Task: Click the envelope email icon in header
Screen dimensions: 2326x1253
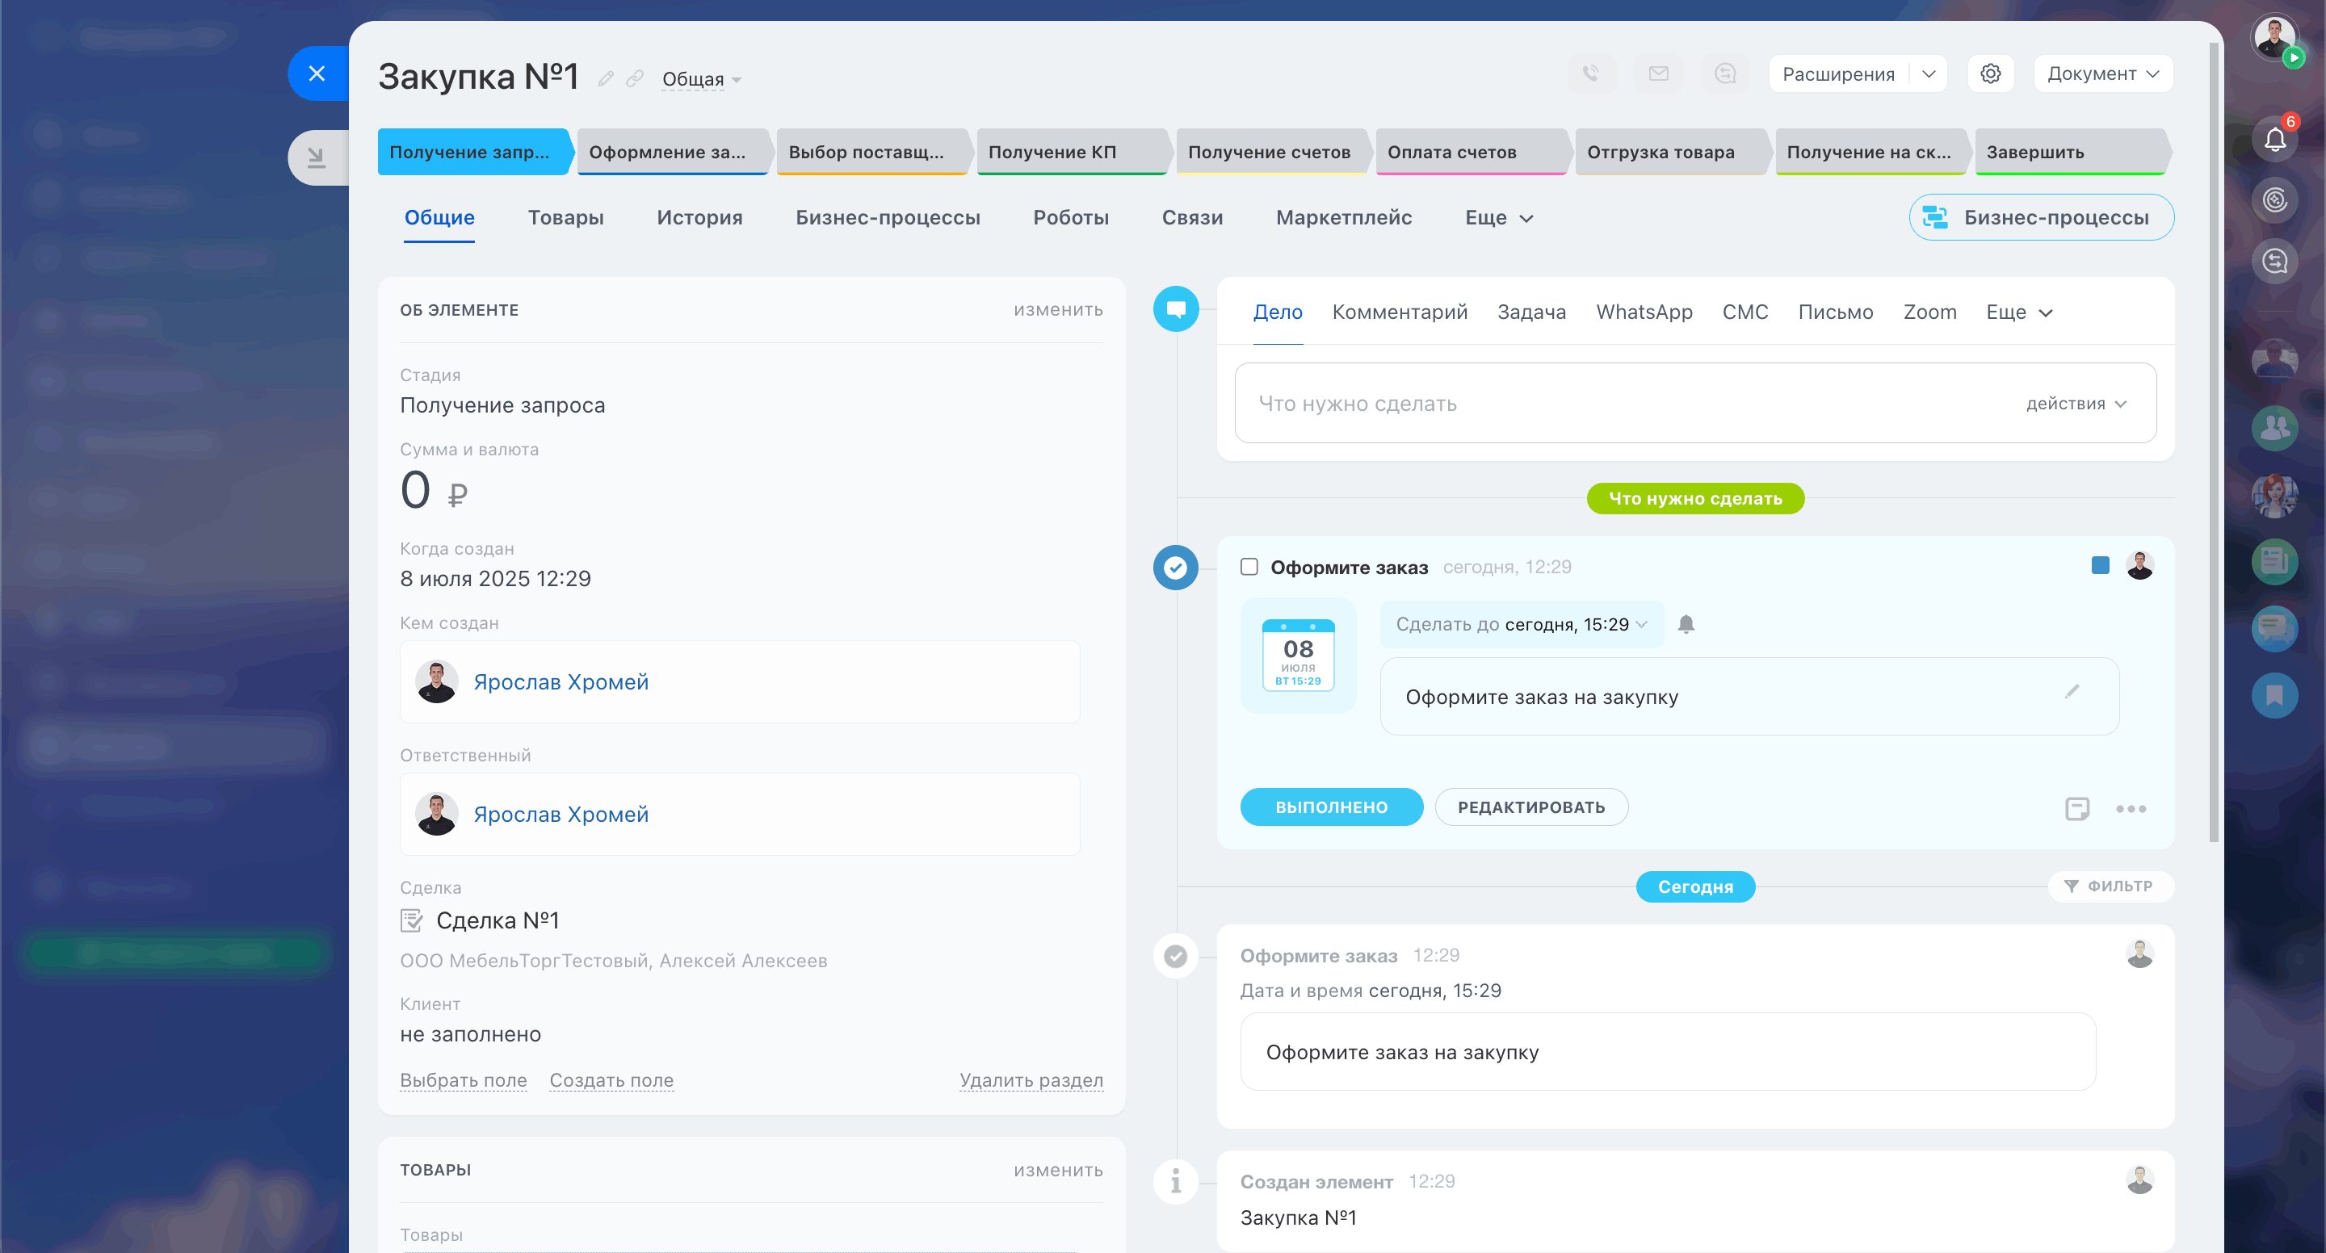Action: click(1658, 73)
